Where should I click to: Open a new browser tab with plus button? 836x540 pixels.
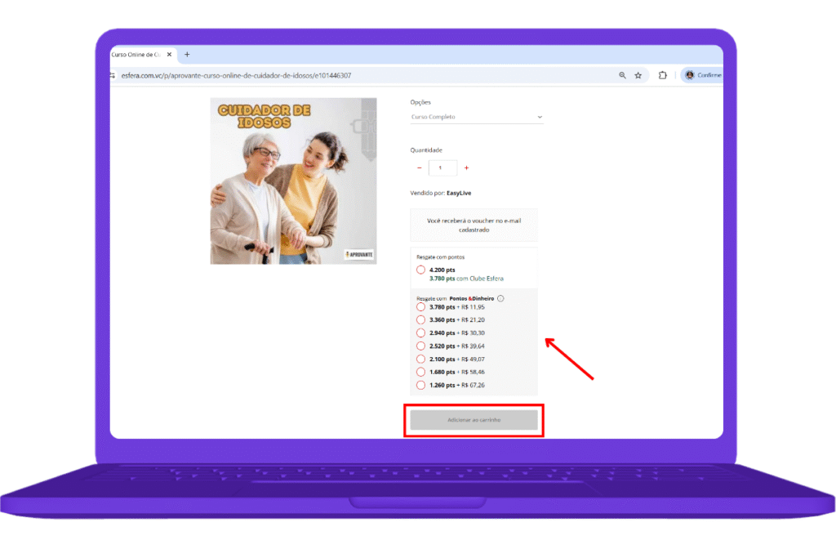pyautogui.click(x=187, y=54)
